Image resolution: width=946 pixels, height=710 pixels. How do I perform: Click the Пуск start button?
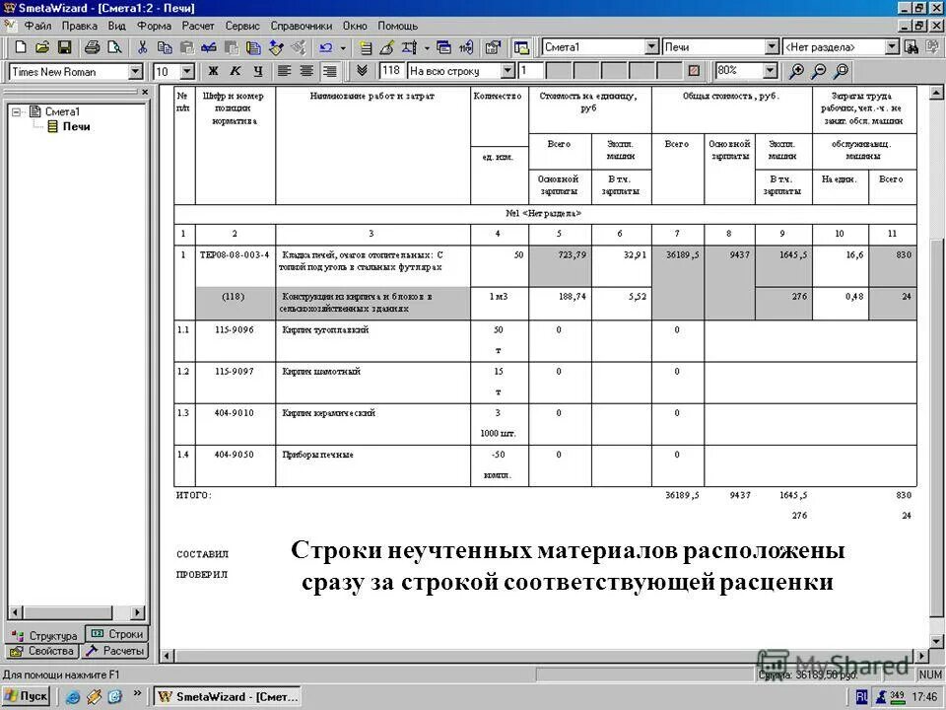(x=26, y=697)
